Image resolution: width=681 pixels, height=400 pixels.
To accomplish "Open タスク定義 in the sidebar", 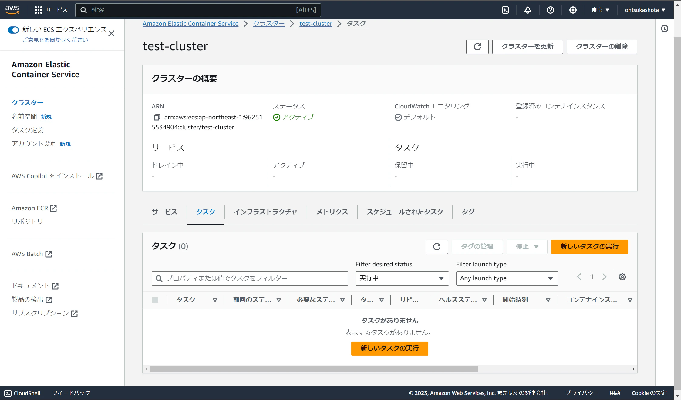I will tap(28, 130).
